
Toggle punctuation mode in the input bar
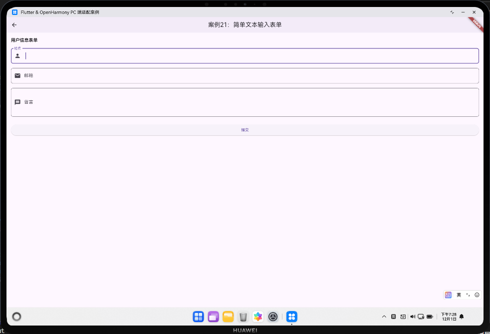467,295
